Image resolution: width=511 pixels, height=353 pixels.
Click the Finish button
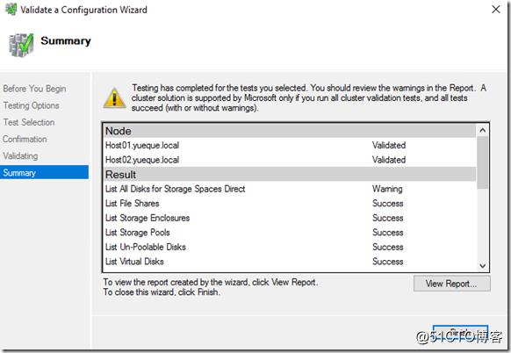click(460, 333)
